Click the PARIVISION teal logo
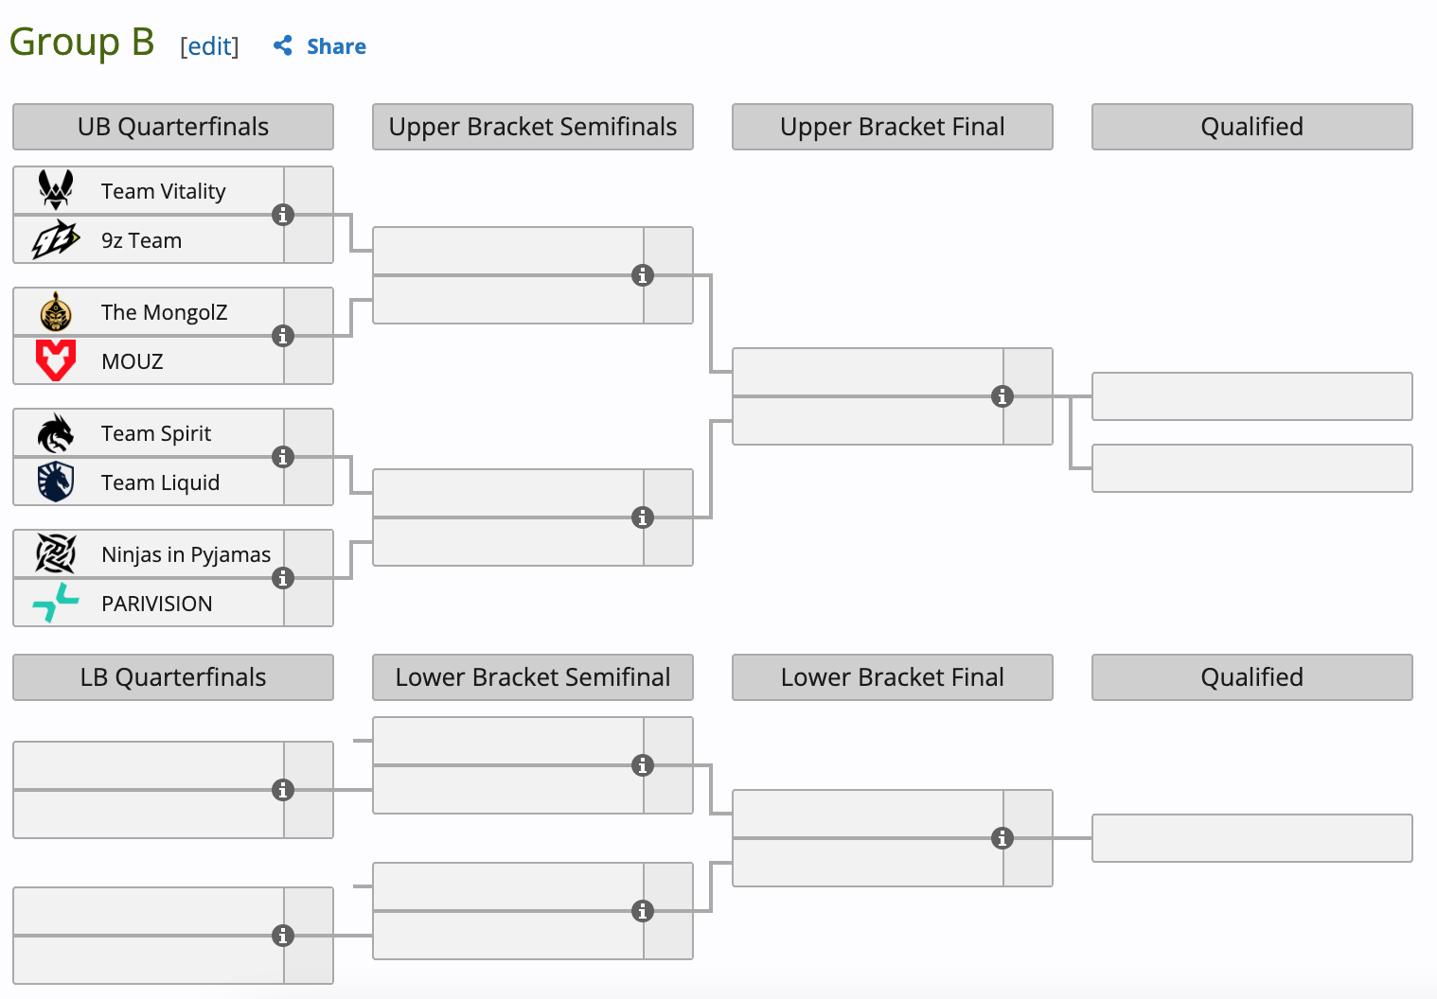Image resolution: width=1437 pixels, height=999 pixels. [x=56, y=603]
